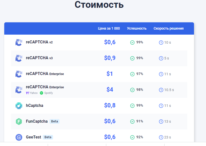
Task: Click the clock icon beside 23 s
Action: pos(161,137)
